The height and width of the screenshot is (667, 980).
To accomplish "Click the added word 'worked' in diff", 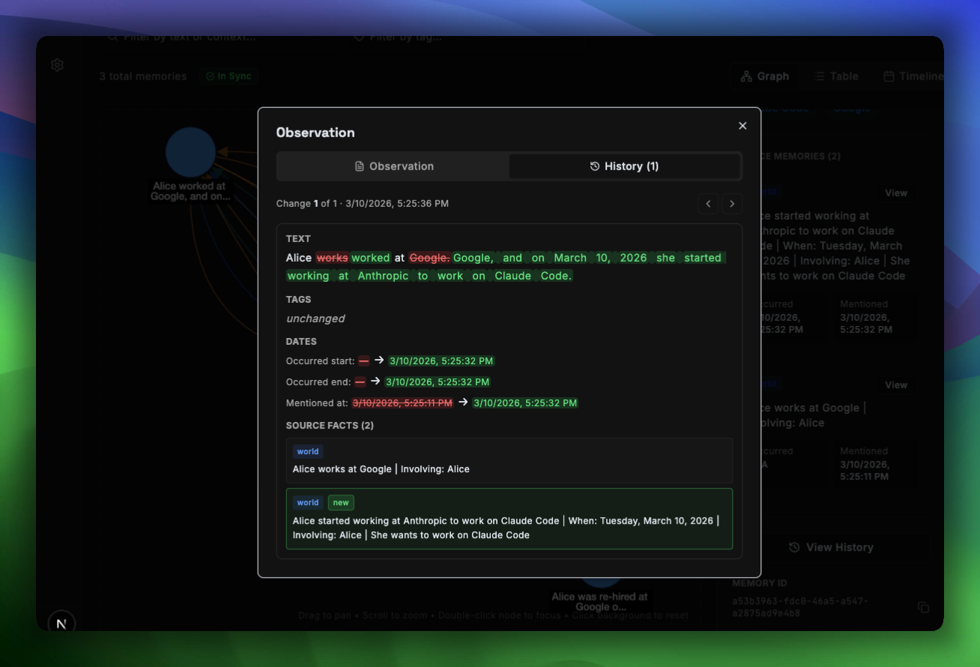I will pyautogui.click(x=371, y=258).
